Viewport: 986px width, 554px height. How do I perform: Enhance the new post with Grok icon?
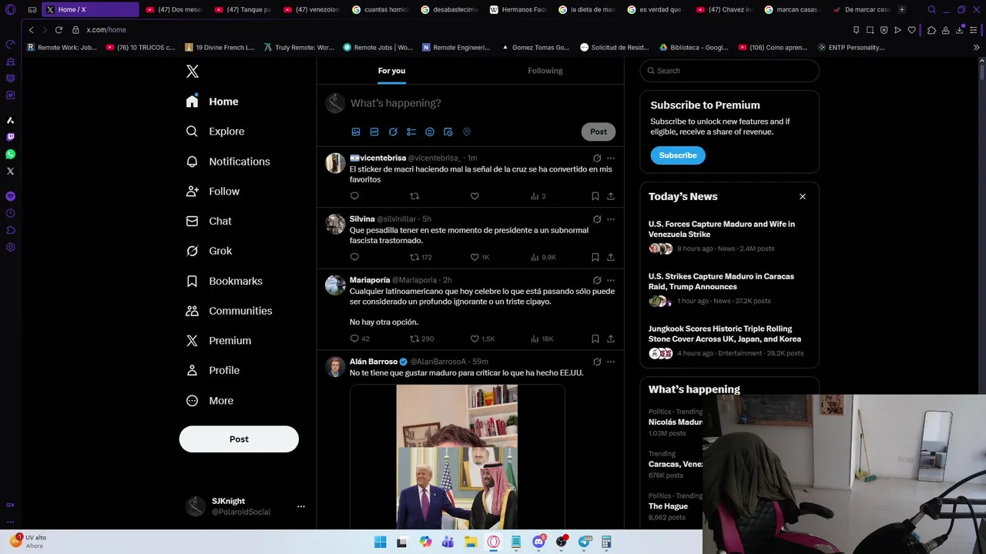click(393, 132)
